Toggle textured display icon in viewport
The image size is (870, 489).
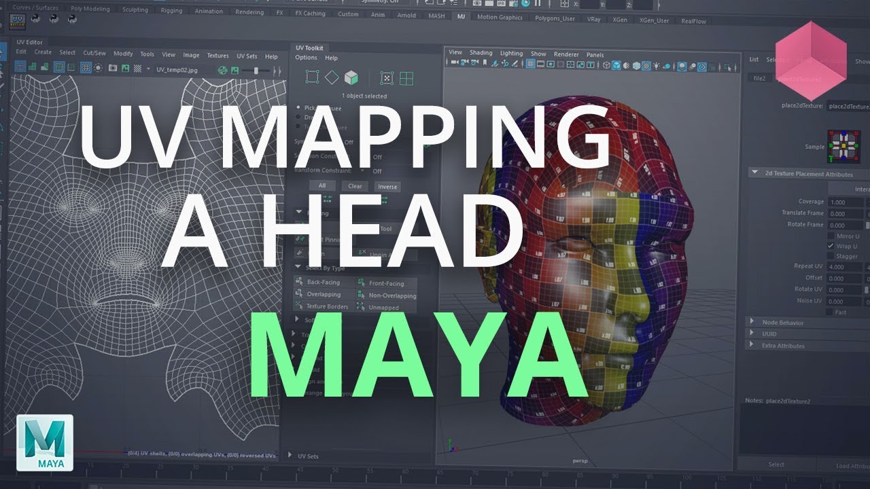tap(646, 66)
